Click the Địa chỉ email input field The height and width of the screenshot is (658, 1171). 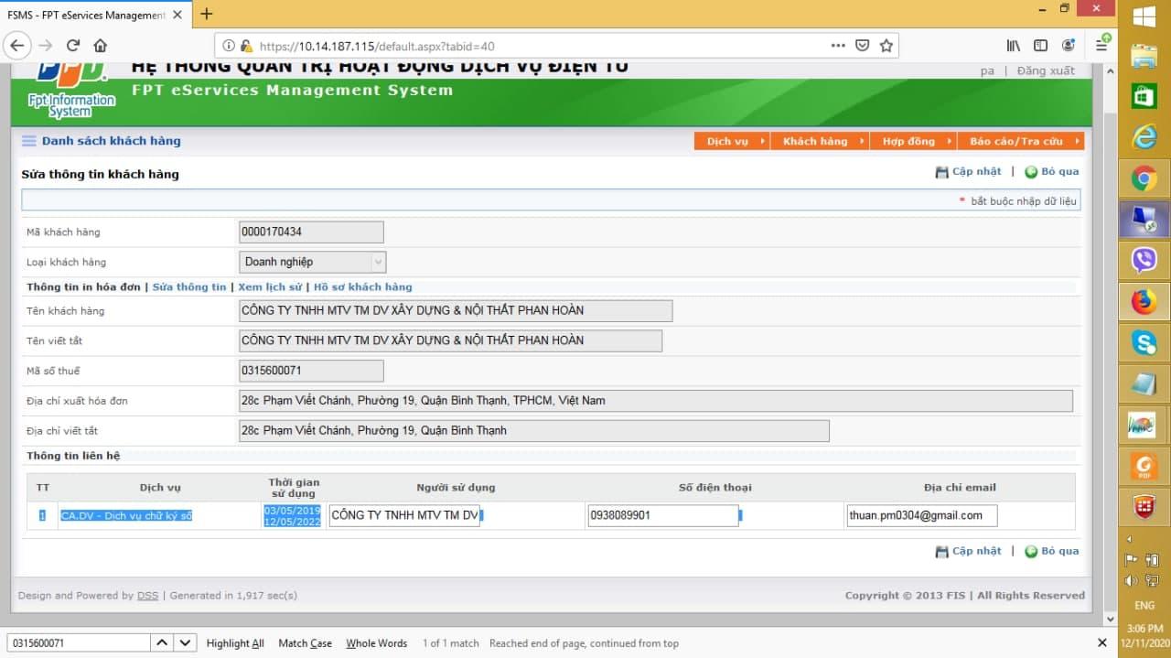point(922,515)
